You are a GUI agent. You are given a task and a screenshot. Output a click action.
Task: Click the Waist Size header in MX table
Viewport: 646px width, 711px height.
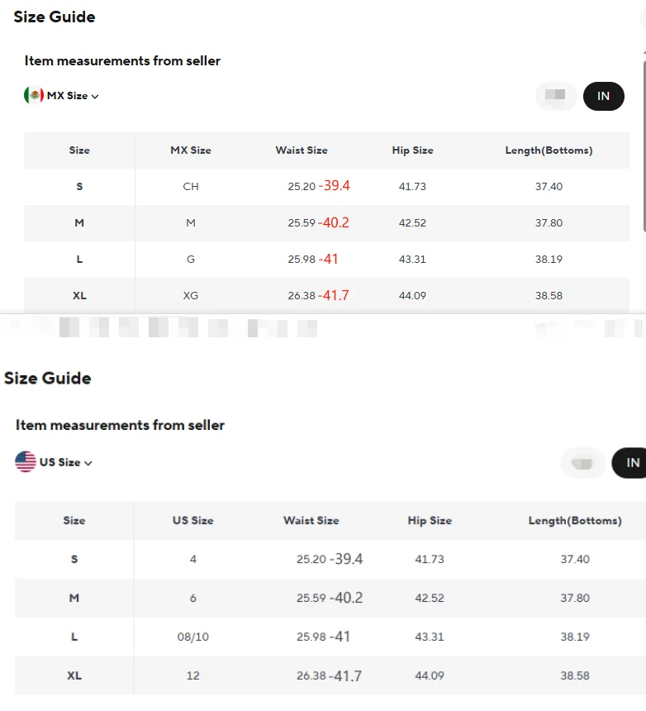pyautogui.click(x=302, y=150)
